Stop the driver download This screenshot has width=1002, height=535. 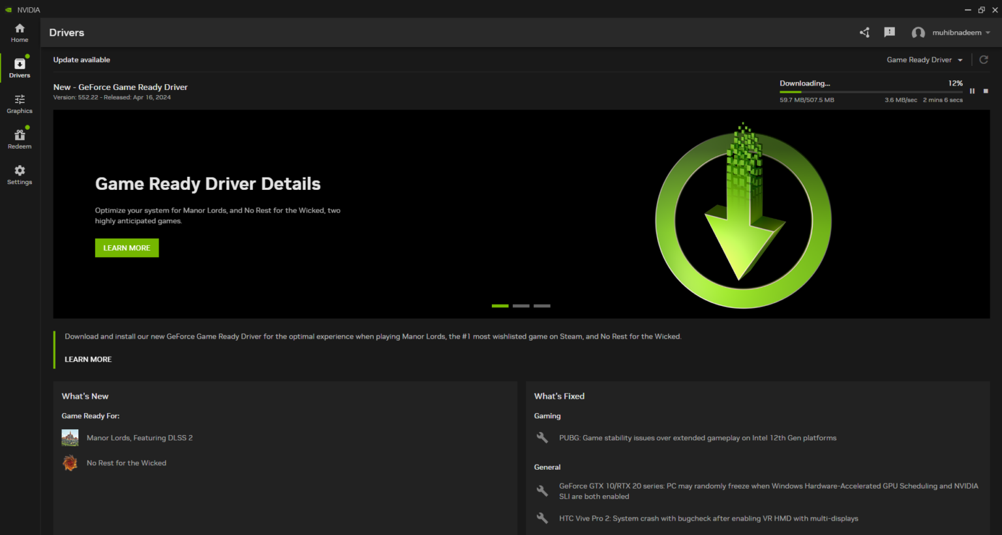[x=986, y=91]
